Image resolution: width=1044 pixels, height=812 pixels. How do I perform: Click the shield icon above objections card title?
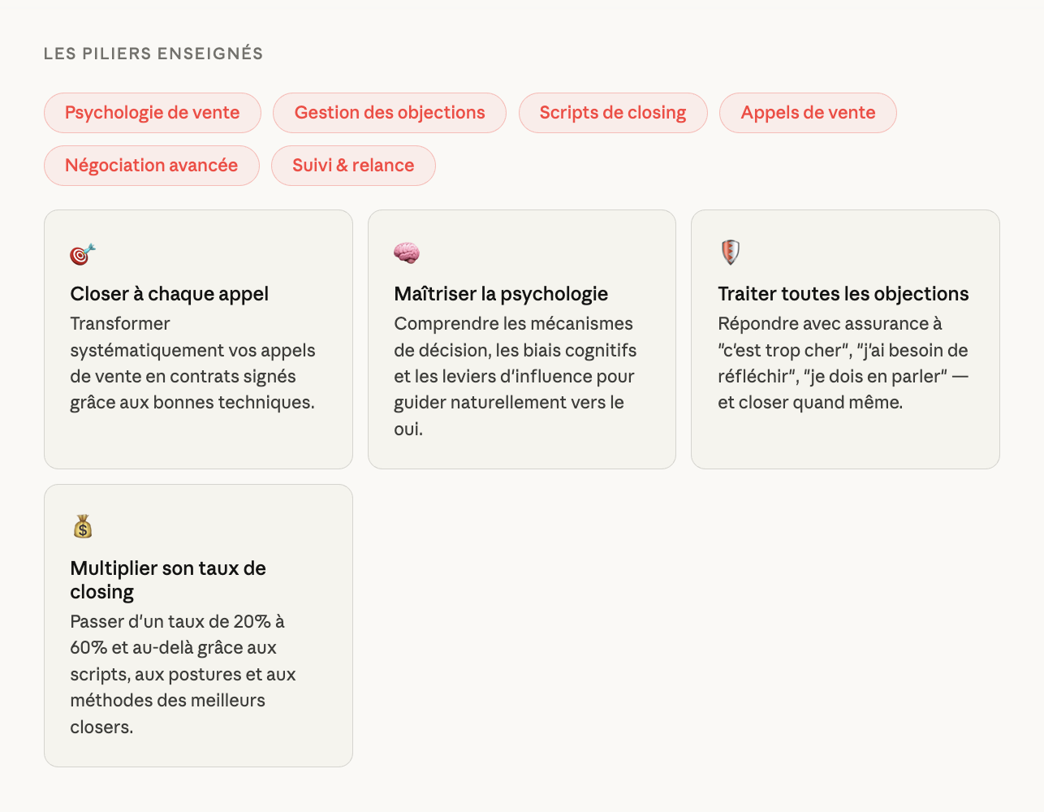(x=731, y=253)
